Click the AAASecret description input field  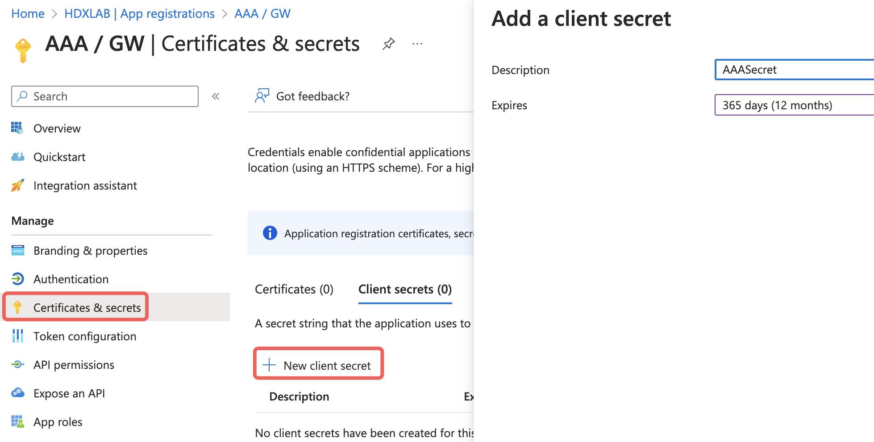point(795,70)
